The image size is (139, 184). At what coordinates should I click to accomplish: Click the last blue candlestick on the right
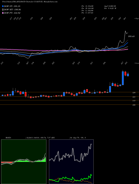click(128, 75)
